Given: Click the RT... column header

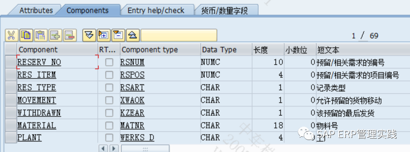Looking at the screenshot, I should click(x=109, y=49).
